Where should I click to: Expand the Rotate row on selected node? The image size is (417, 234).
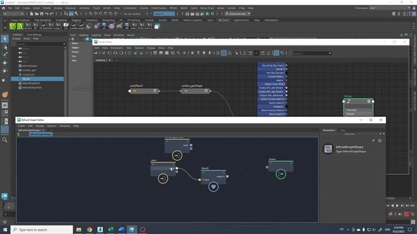tap(358, 114)
